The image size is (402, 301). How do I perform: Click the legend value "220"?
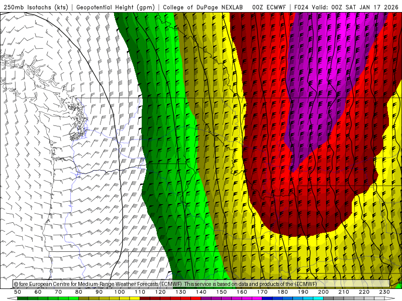click(x=364, y=292)
